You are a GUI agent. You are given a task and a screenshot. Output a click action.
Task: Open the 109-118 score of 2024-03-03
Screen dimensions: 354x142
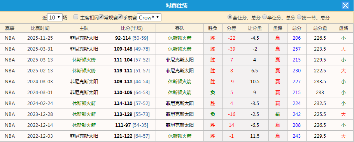coord(124,81)
